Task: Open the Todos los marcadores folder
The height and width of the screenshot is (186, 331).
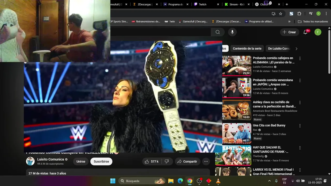Action: click(313, 21)
